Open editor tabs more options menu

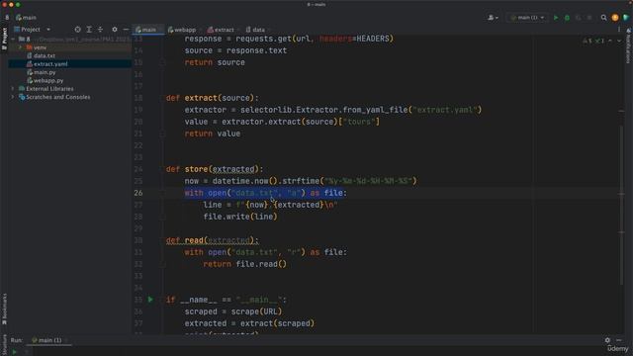click(x=619, y=30)
